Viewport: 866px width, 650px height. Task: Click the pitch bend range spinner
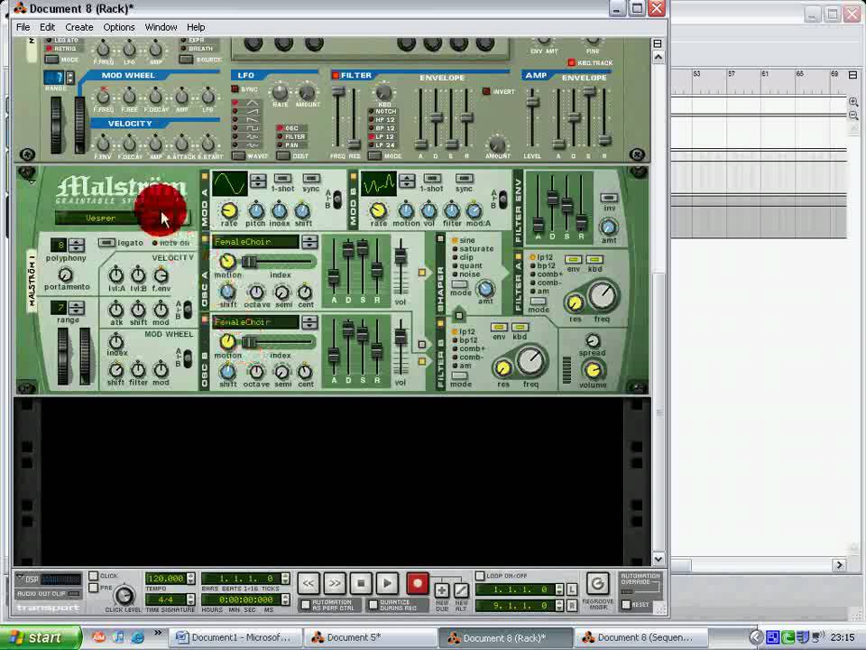coord(77,307)
